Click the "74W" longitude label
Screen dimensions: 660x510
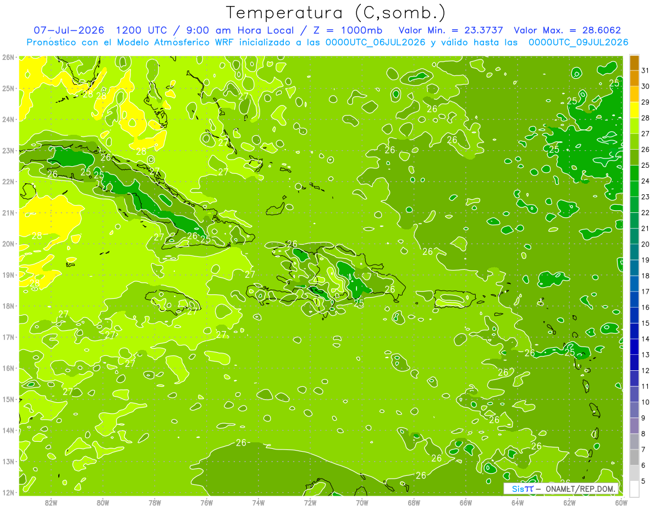point(258,502)
